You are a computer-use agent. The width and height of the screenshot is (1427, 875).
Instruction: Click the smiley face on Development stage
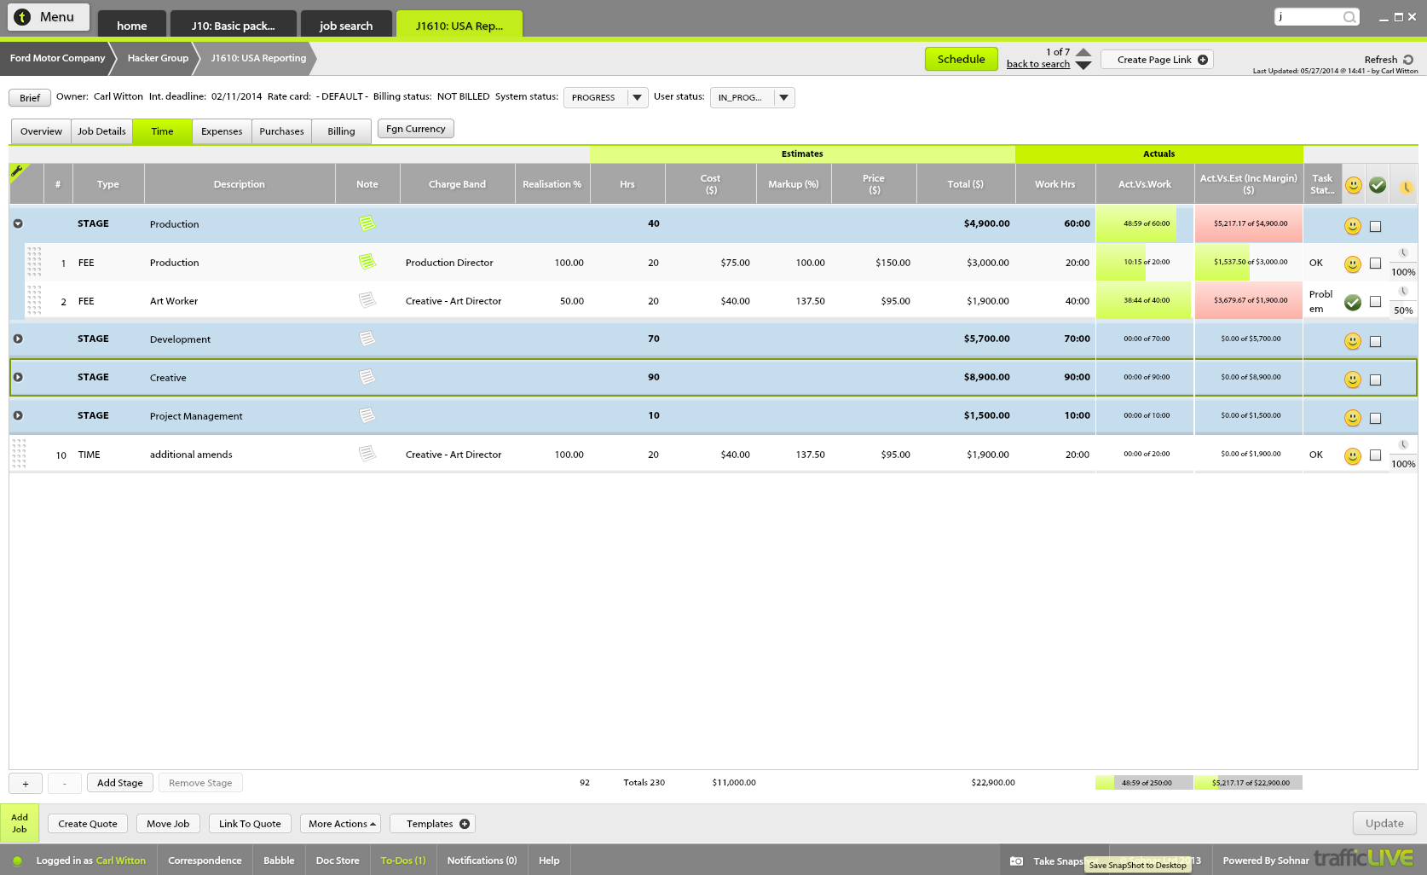tap(1352, 341)
